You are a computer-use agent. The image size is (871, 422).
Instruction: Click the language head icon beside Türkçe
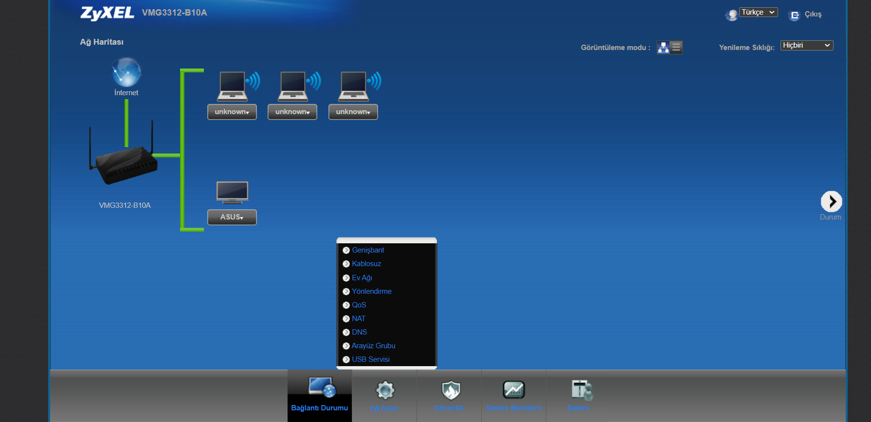point(731,15)
